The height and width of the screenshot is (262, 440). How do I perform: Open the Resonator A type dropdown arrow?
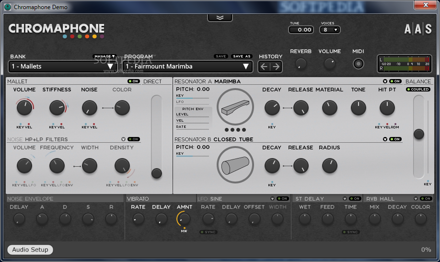pyautogui.click(x=385, y=81)
